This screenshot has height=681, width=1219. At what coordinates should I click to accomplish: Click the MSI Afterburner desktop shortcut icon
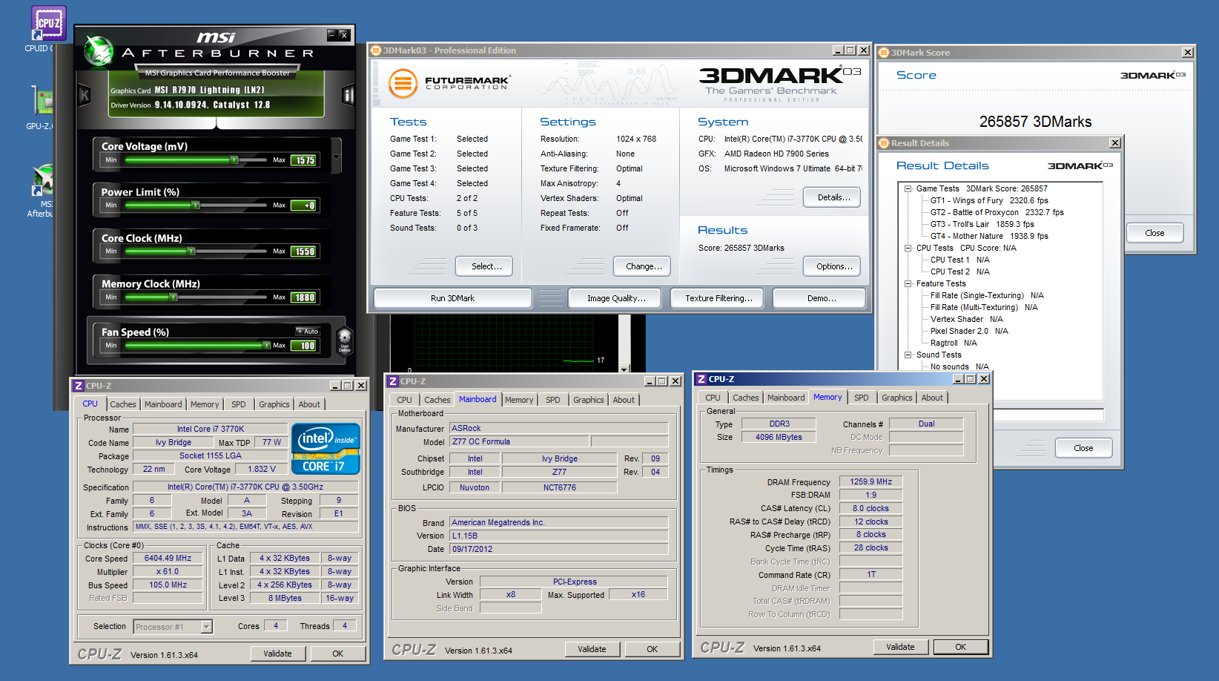coord(43,180)
